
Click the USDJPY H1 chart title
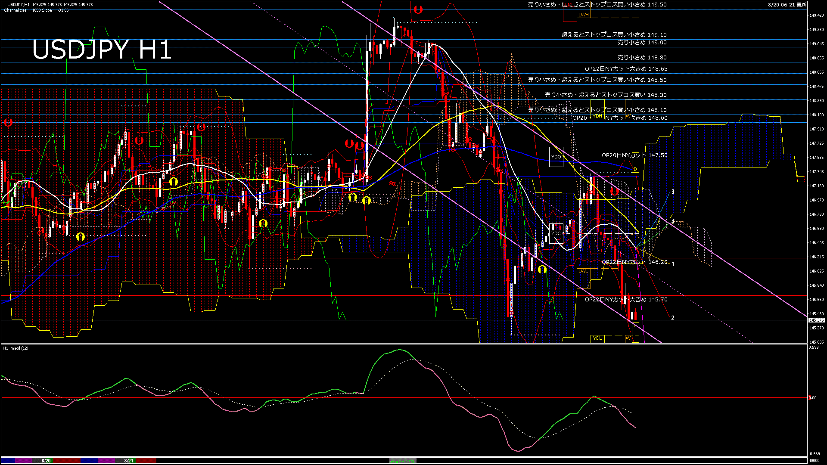pos(102,50)
